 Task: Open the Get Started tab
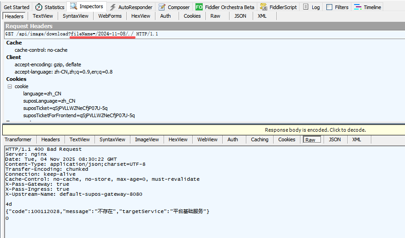pyautogui.click(x=16, y=7)
